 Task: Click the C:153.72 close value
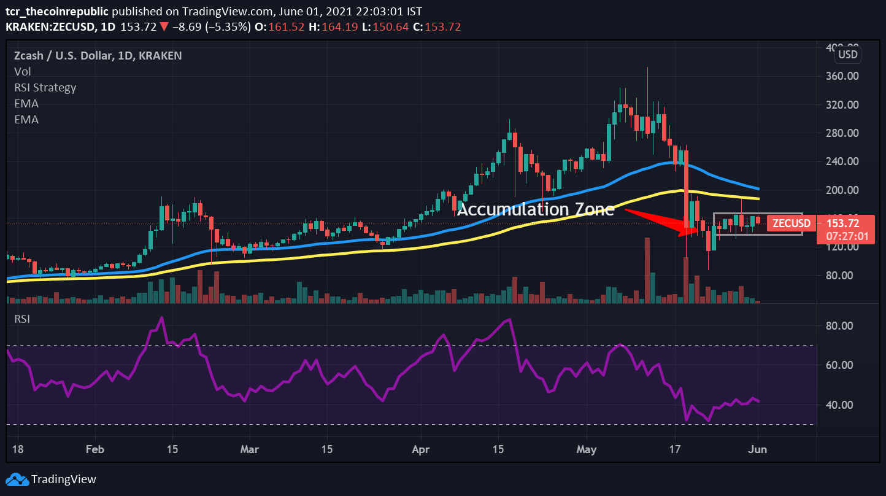tap(436, 27)
